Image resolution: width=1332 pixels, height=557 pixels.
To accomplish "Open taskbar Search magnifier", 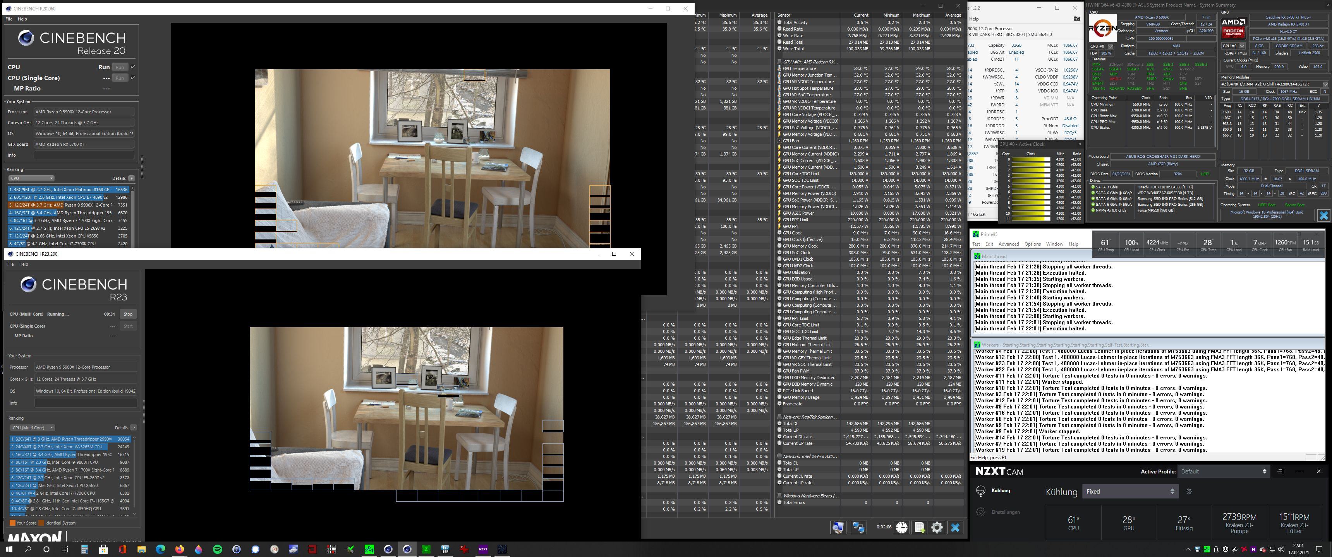I will coord(28,549).
